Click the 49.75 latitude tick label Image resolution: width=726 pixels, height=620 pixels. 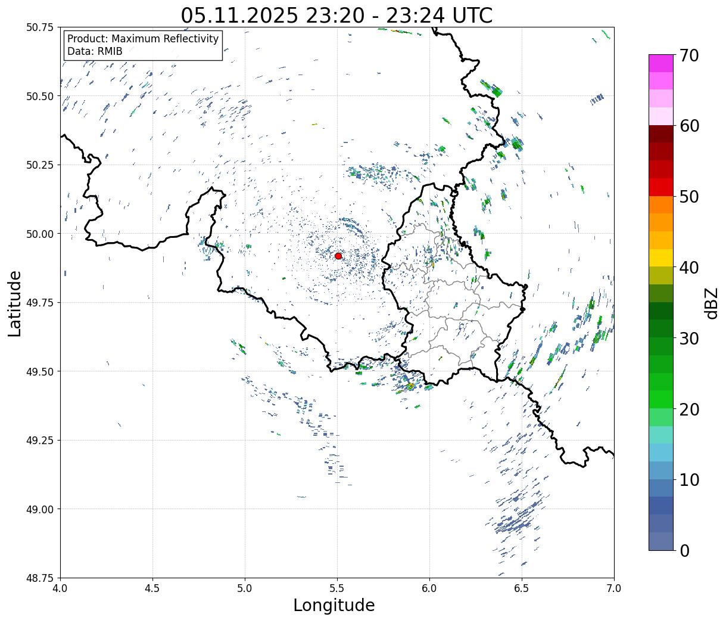(40, 303)
